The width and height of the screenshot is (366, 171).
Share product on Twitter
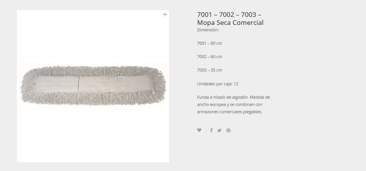(x=220, y=130)
